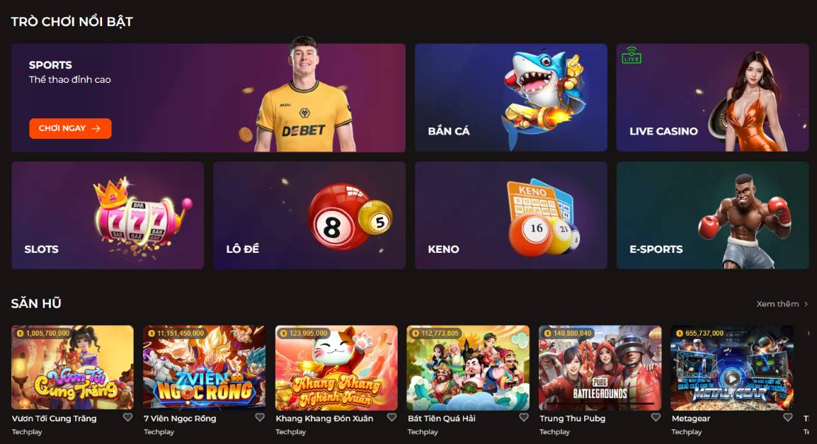Open 7 Viên Ngọc Rồng game thumbnail
The image size is (817, 444).
[x=204, y=368]
